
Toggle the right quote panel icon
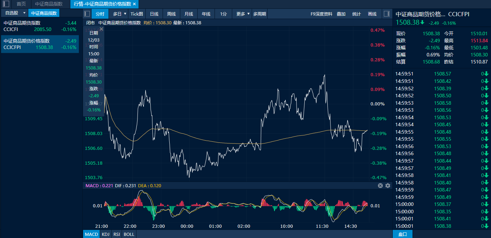pos(387,14)
